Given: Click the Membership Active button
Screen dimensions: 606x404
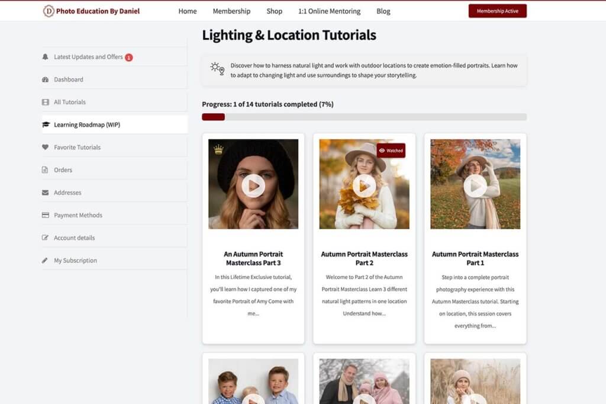Looking at the screenshot, I should [x=497, y=11].
